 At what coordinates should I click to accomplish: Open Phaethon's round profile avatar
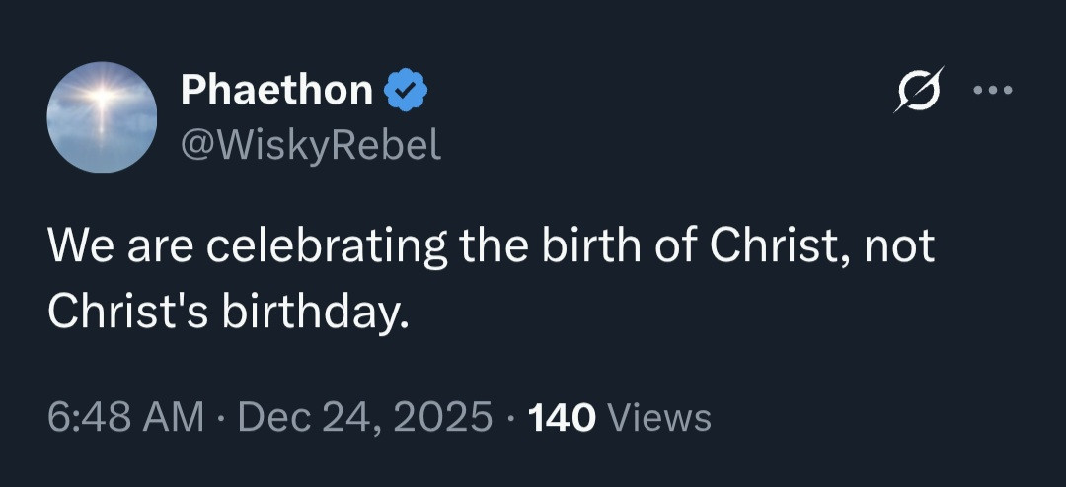(102, 117)
